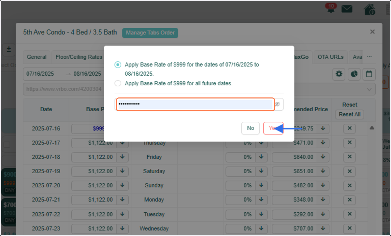Screen dimensions: 391x236
Task: Click the Saturday day cell
Action: [154, 171]
